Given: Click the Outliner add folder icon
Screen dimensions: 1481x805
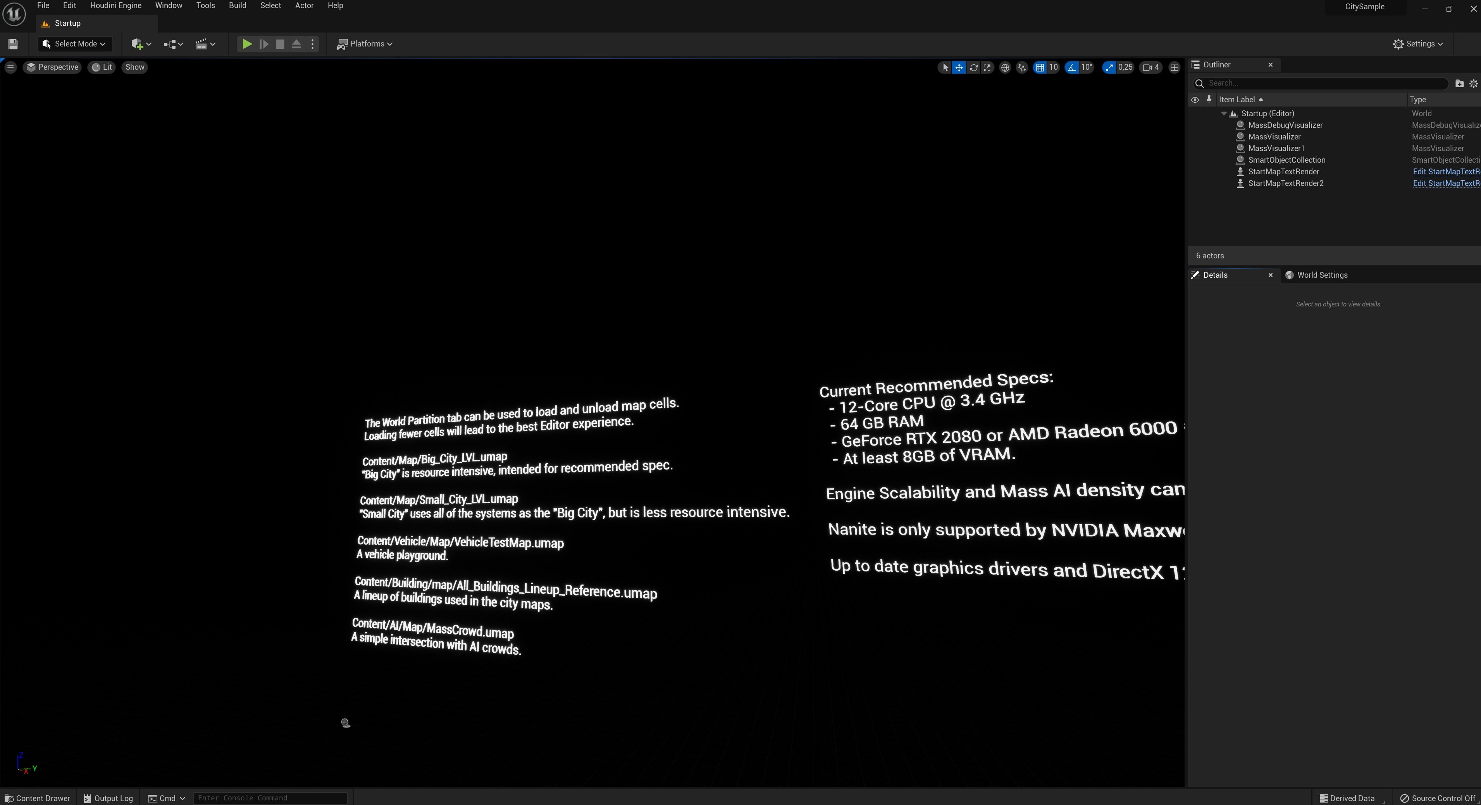Looking at the screenshot, I should pos(1459,83).
